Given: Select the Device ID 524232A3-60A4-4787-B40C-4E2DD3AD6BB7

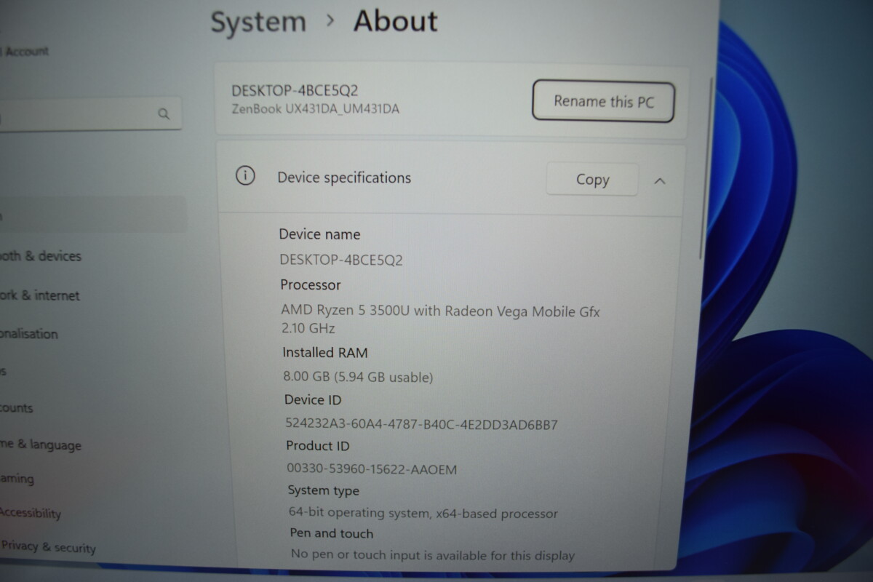Looking at the screenshot, I should coord(421,424).
